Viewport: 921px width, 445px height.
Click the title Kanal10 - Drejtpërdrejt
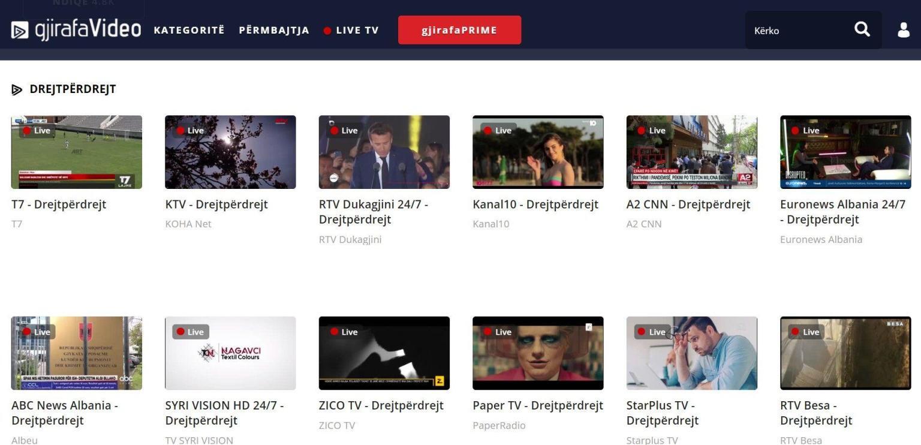click(535, 205)
